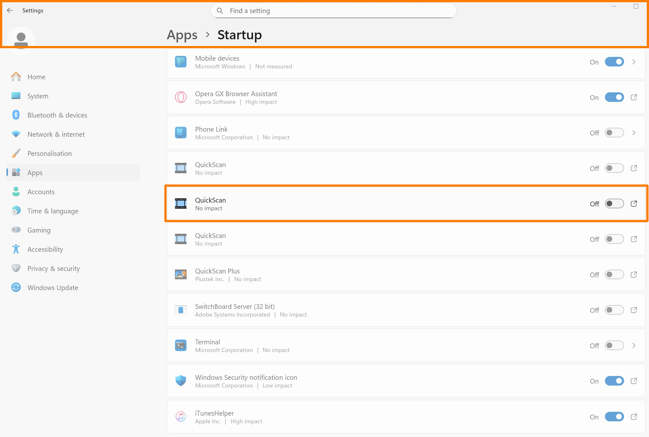This screenshot has width=649, height=437.
Task: Click the Opera GX logo icon
Action: pyautogui.click(x=181, y=97)
